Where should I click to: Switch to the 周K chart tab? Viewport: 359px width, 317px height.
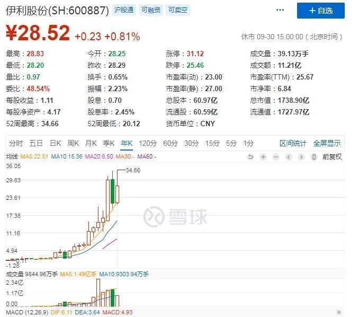click(x=73, y=144)
